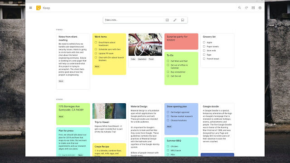The image size is (290, 163).
Task: Check Chat with Erin about launch blockers
Action: (x=96, y=58)
